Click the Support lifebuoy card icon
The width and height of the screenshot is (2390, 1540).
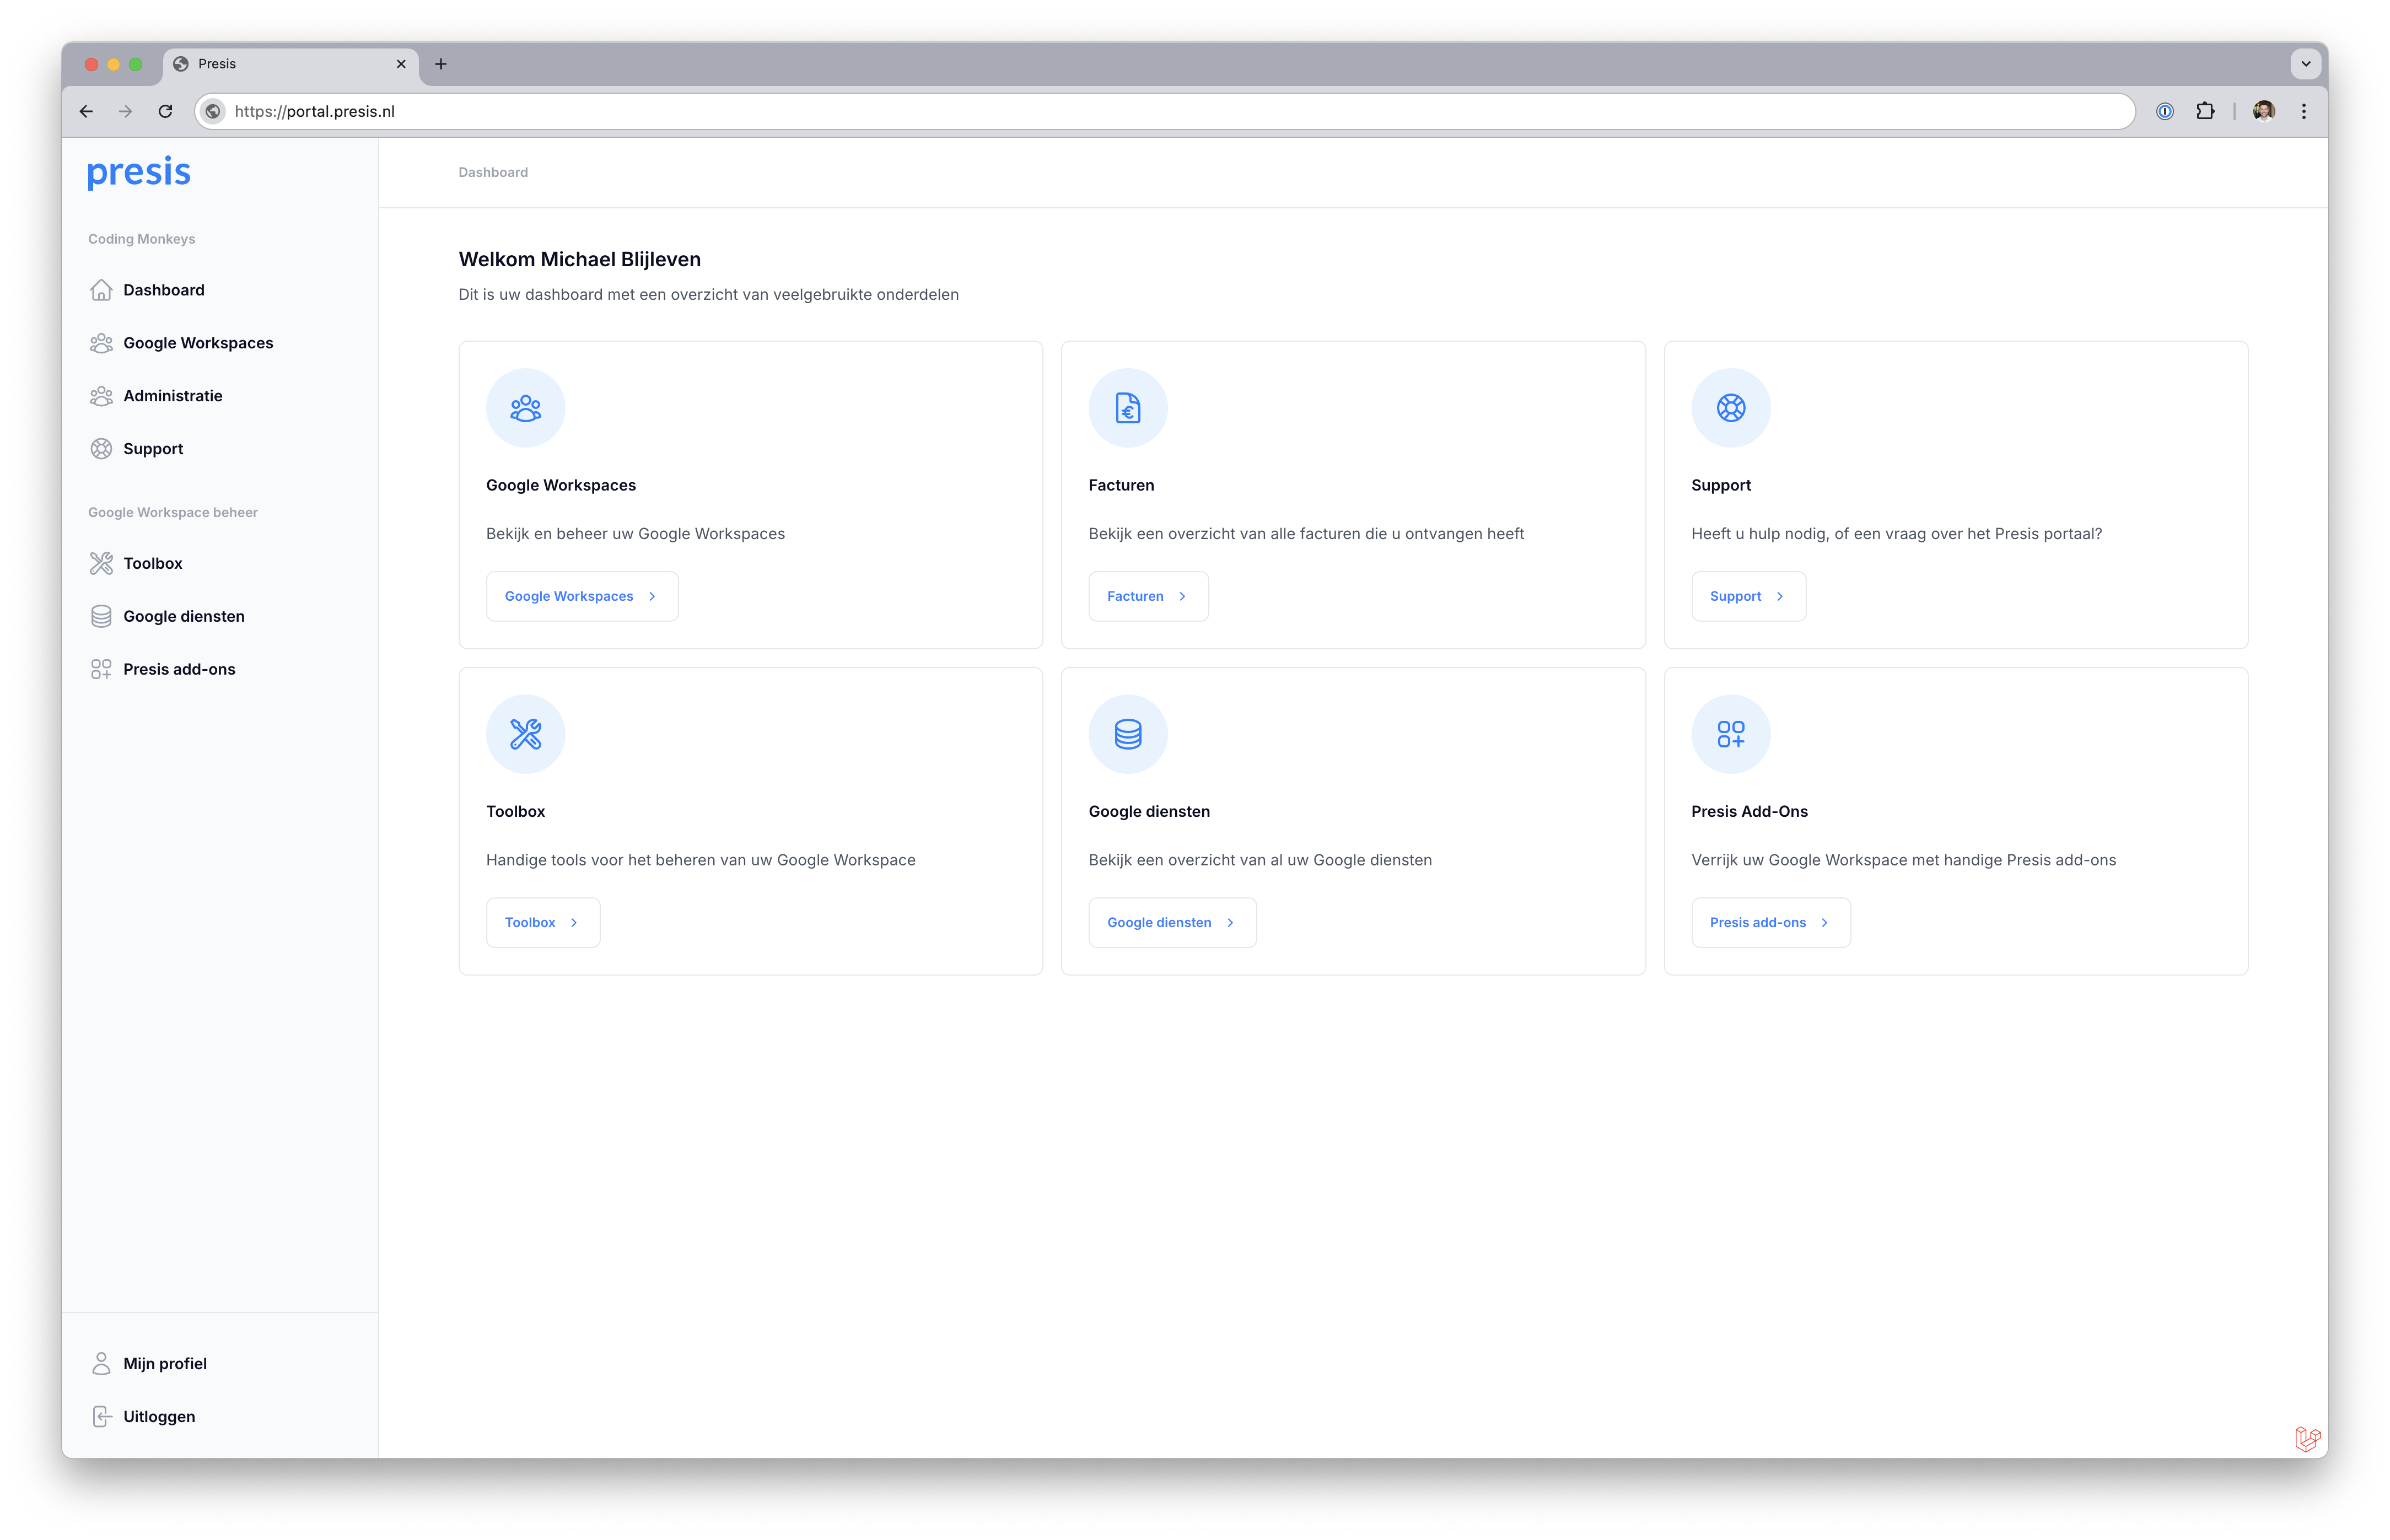(1730, 408)
